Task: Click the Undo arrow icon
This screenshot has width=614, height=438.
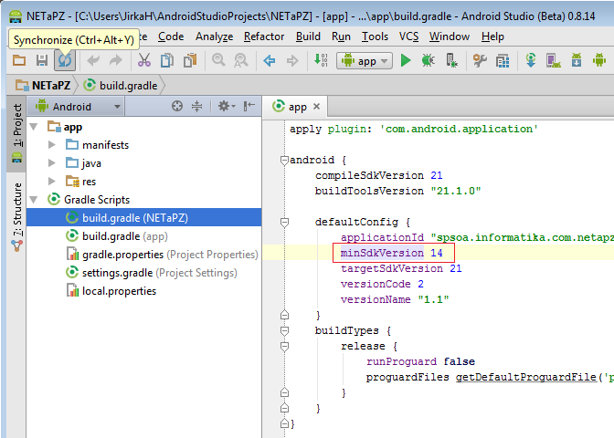Action: pyautogui.click(x=93, y=60)
